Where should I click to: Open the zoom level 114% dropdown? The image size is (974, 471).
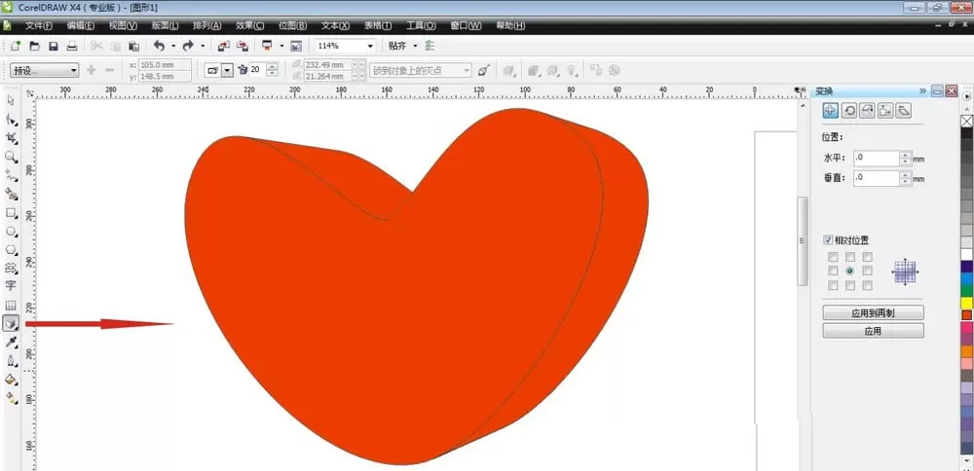370,46
